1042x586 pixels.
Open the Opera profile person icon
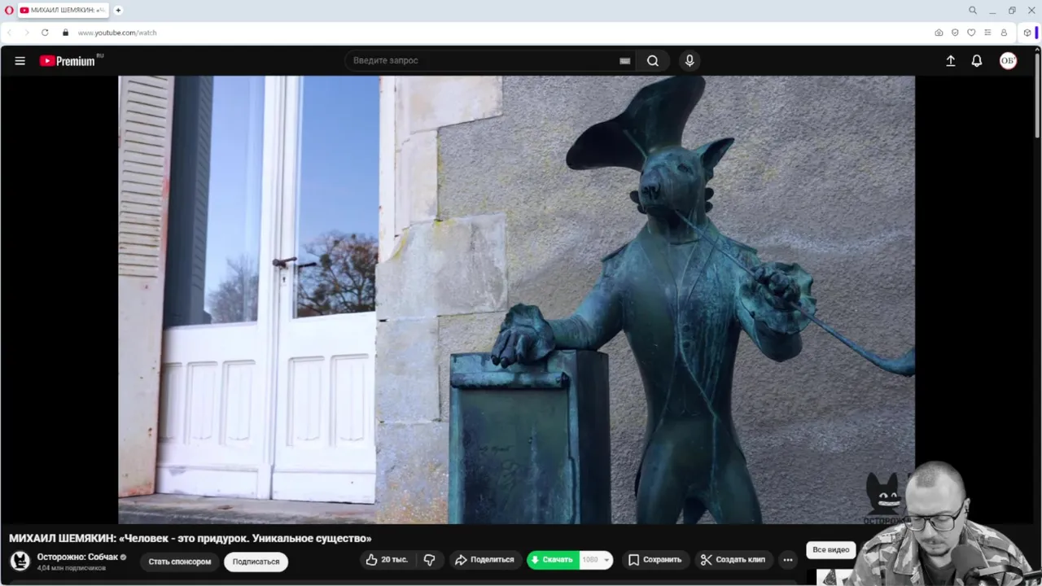(x=1004, y=33)
